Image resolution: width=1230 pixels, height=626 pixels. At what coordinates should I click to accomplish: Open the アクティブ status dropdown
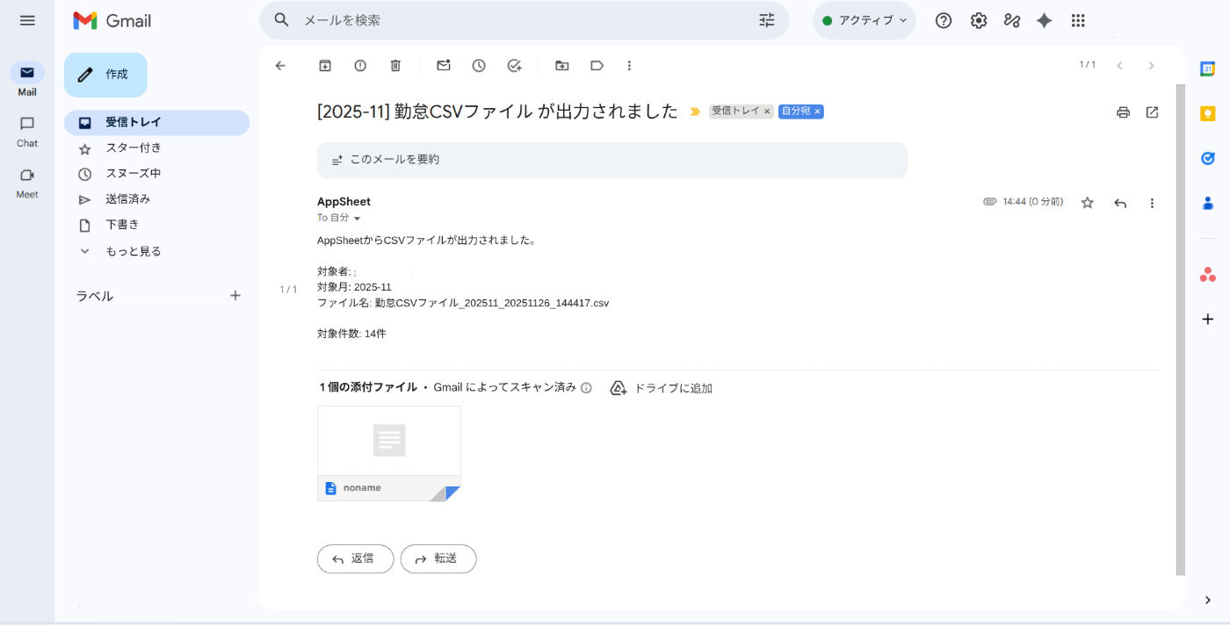click(x=865, y=20)
